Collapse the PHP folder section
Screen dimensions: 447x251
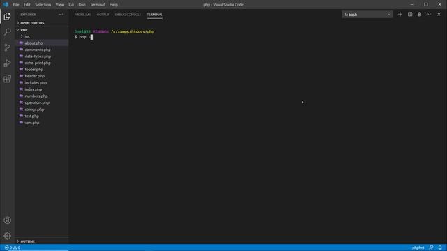click(42, 29)
